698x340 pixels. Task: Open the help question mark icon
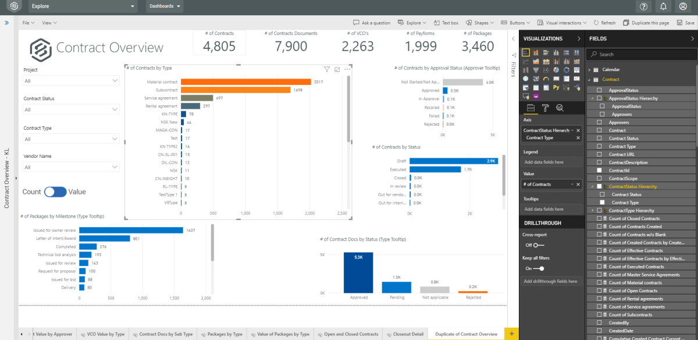tap(643, 7)
